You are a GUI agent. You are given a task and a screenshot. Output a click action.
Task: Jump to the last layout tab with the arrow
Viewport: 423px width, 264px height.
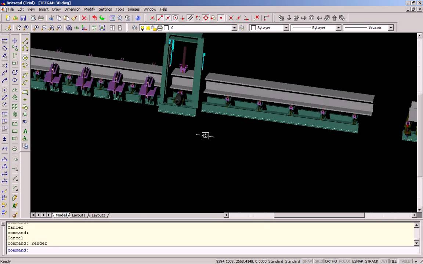coord(49,215)
